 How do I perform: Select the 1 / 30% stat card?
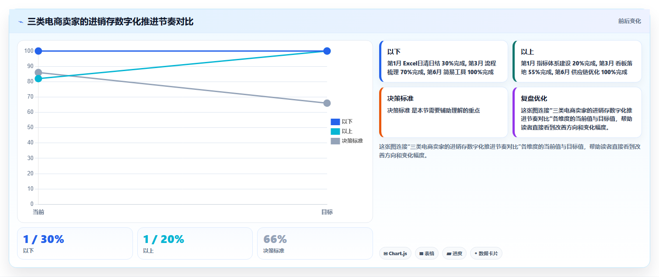tap(75, 243)
